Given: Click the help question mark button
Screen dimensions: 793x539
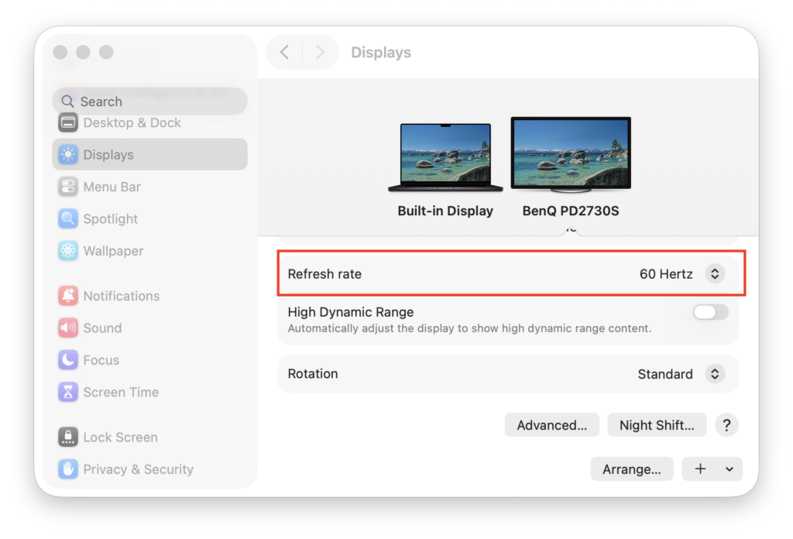Looking at the screenshot, I should (726, 424).
